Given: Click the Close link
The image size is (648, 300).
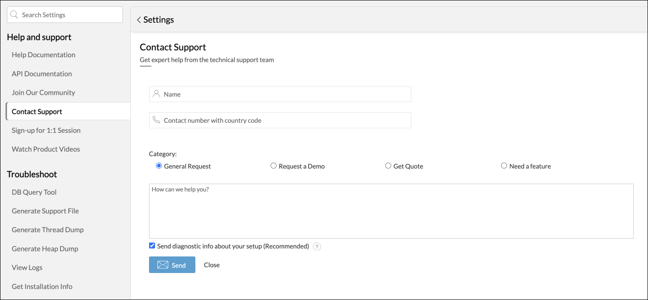Looking at the screenshot, I should click(212, 265).
